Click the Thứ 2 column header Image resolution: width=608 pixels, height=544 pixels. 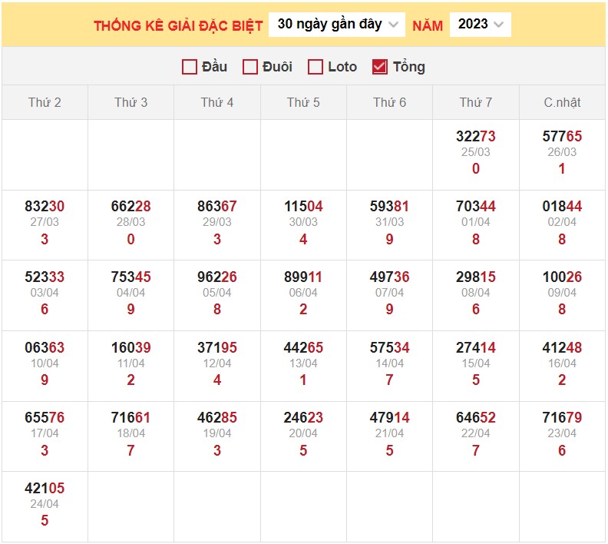pos(45,102)
